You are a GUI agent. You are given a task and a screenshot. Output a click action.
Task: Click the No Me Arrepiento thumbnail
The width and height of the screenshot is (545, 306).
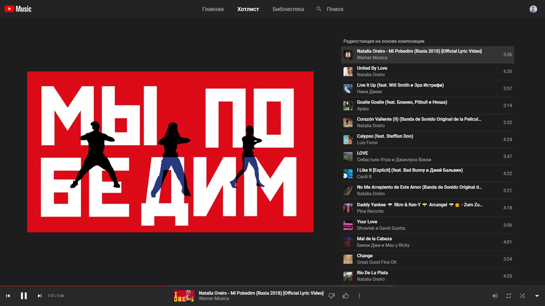348,191
